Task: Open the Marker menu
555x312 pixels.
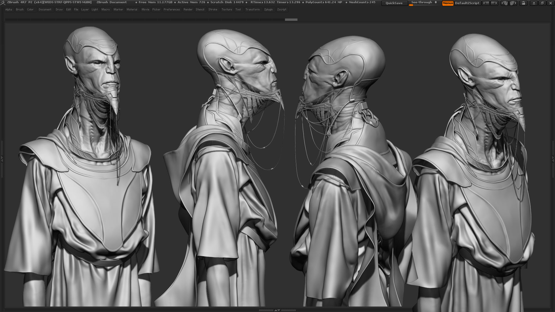Action: pyautogui.click(x=118, y=10)
